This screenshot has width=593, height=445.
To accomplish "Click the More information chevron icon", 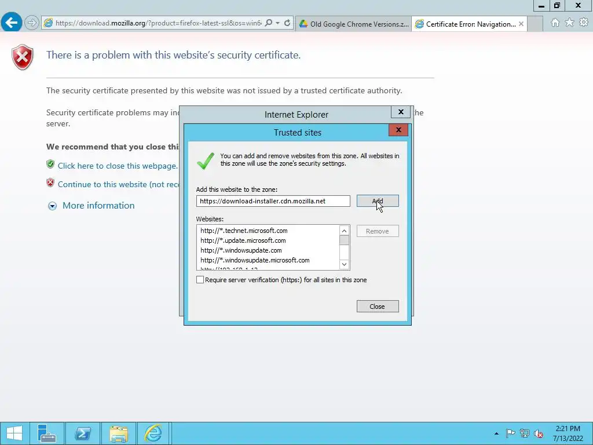I will point(52,206).
